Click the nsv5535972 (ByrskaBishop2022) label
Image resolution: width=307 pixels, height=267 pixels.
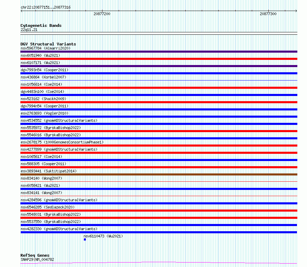(x=51, y=128)
